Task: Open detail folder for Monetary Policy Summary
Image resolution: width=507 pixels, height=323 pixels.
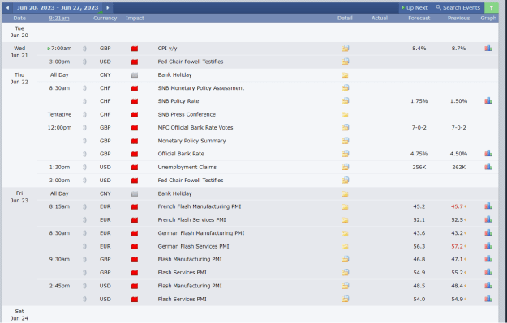Action: [x=345, y=141]
